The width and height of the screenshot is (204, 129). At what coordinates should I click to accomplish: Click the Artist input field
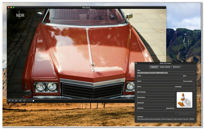click(159, 78)
